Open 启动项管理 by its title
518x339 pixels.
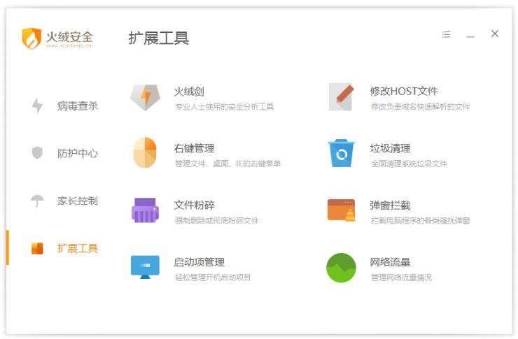click(x=199, y=262)
